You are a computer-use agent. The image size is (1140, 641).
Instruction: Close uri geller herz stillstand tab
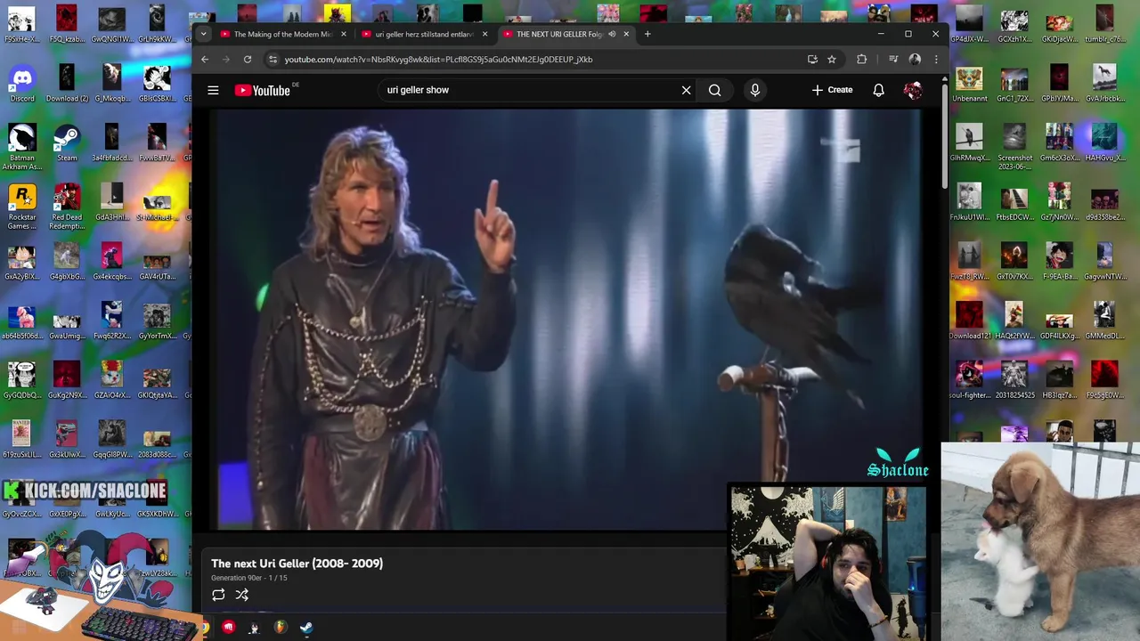(484, 34)
